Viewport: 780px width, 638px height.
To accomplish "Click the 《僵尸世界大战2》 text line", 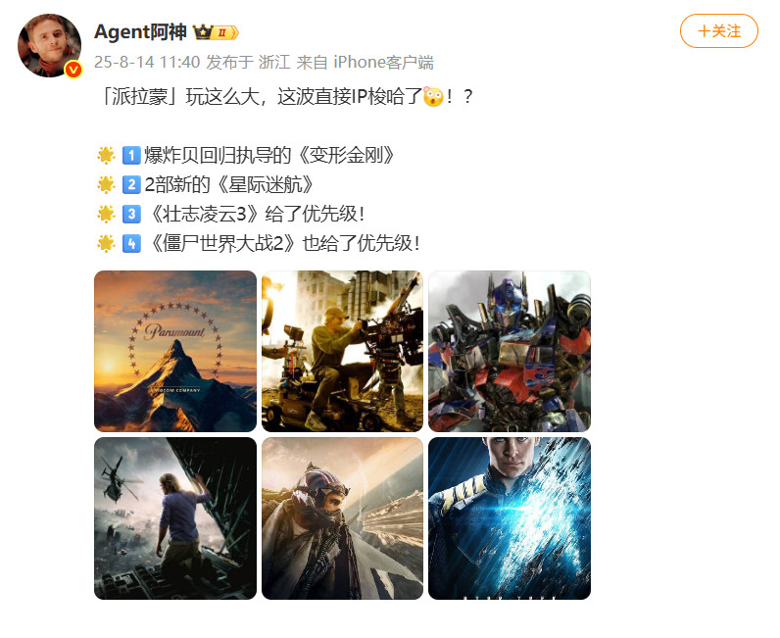I will [x=284, y=243].
